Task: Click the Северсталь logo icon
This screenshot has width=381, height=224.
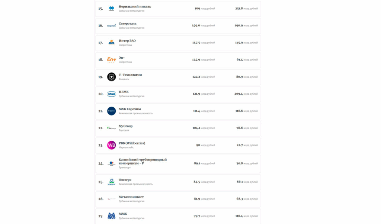Action: (111, 26)
